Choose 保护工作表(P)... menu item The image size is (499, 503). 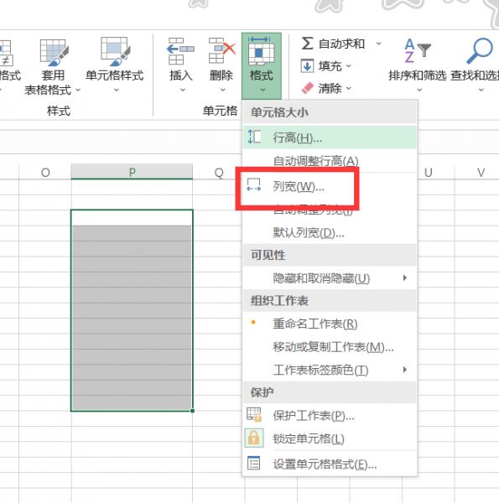330,416
